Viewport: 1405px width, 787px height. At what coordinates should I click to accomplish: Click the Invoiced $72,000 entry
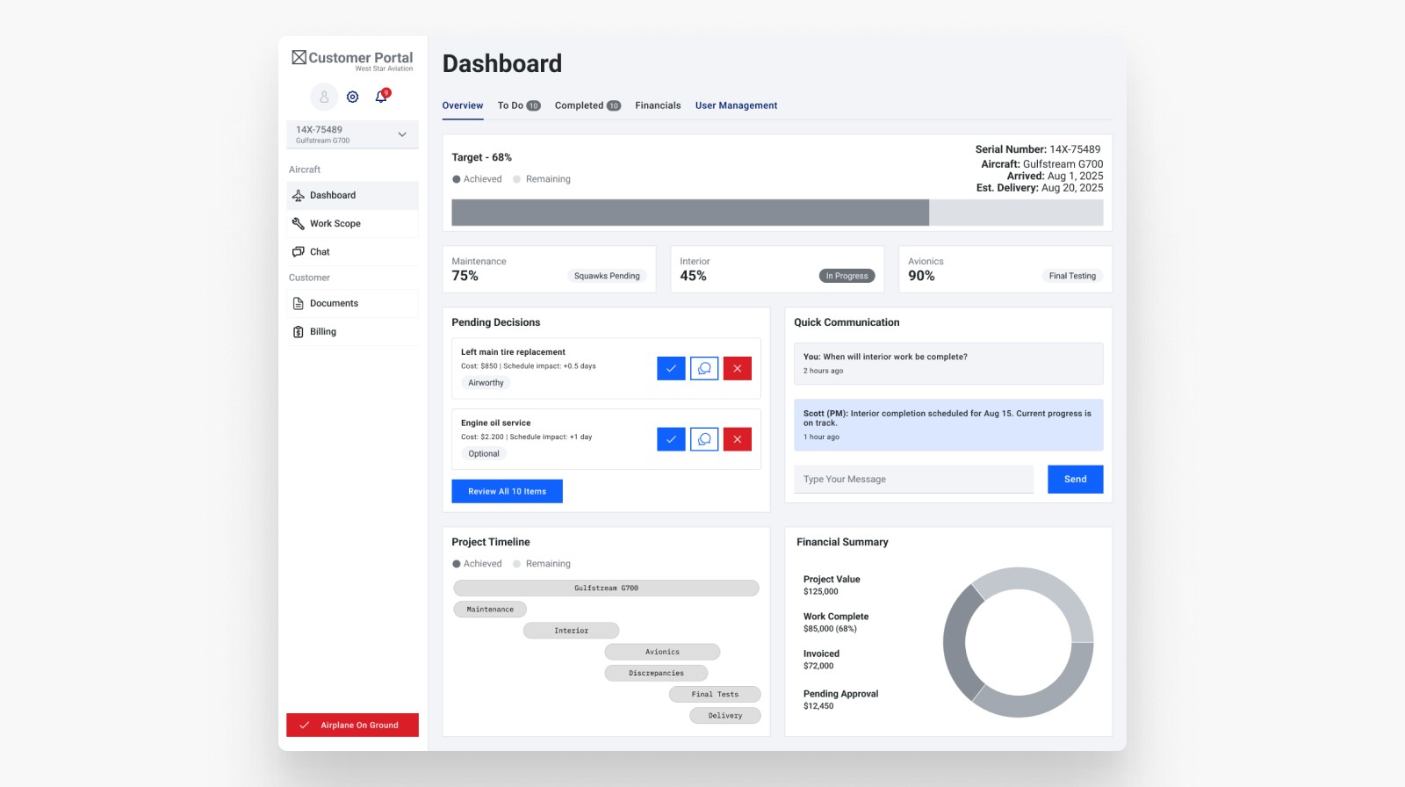821,660
